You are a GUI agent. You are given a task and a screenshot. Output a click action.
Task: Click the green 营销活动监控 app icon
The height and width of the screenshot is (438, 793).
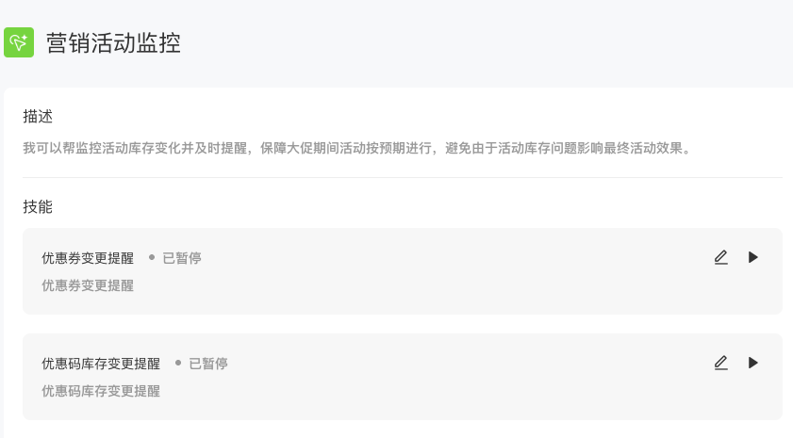click(x=19, y=42)
